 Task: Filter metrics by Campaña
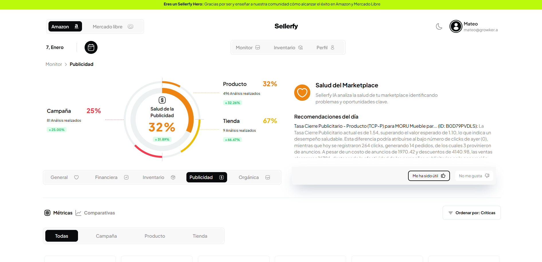click(x=106, y=236)
